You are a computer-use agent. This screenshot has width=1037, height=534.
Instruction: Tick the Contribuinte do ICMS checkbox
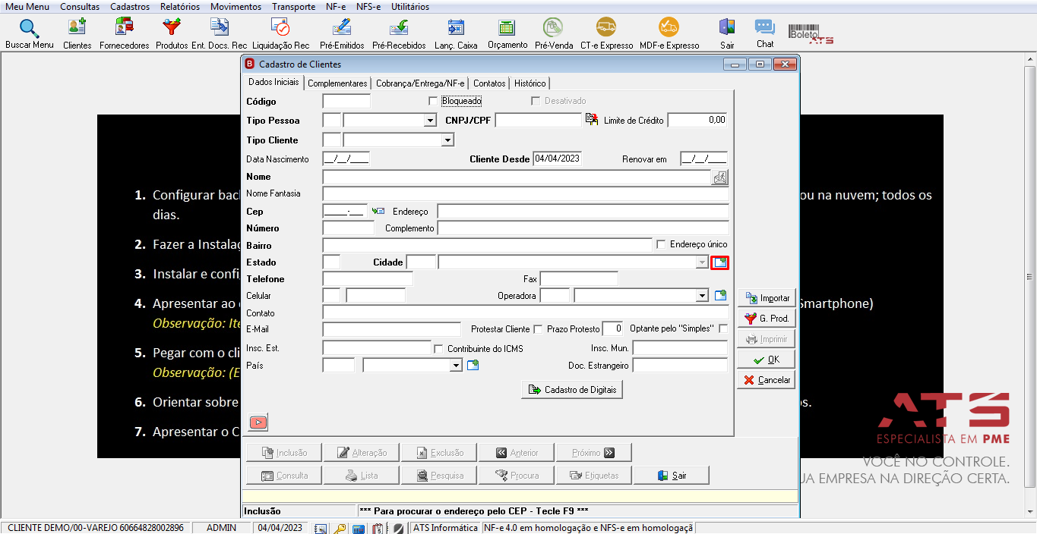pos(438,349)
